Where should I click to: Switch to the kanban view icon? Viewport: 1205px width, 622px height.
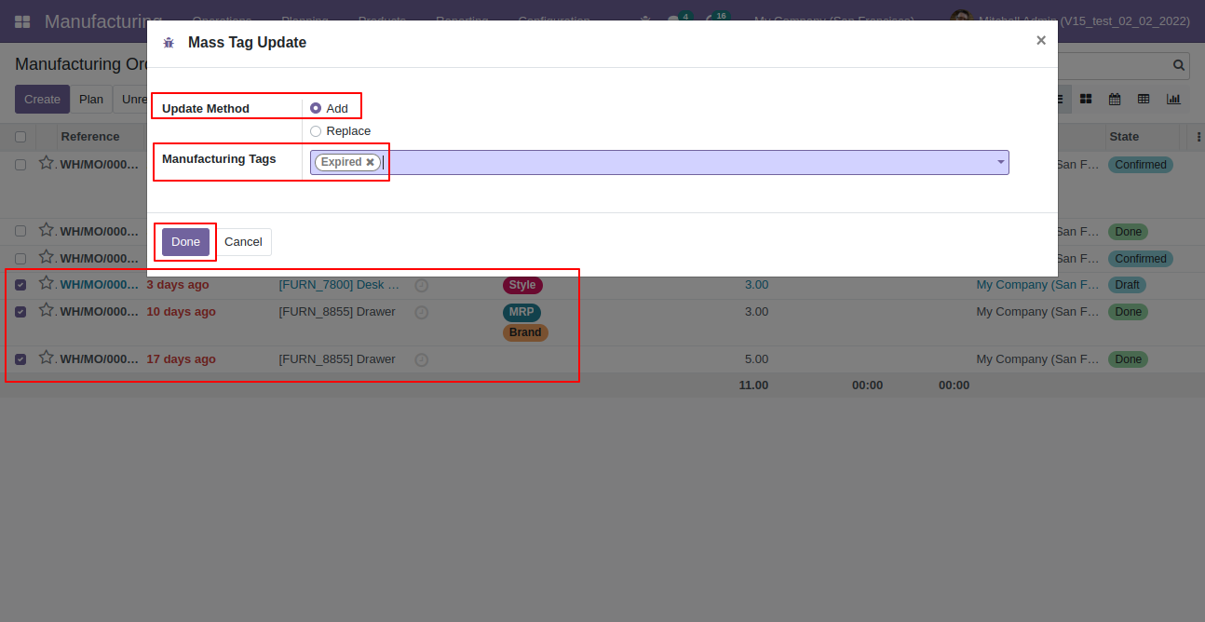(1086, 99)
